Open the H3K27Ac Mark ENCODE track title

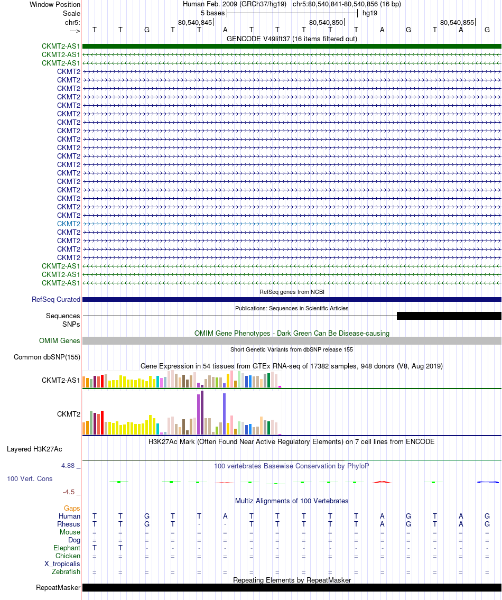point(292,442)
